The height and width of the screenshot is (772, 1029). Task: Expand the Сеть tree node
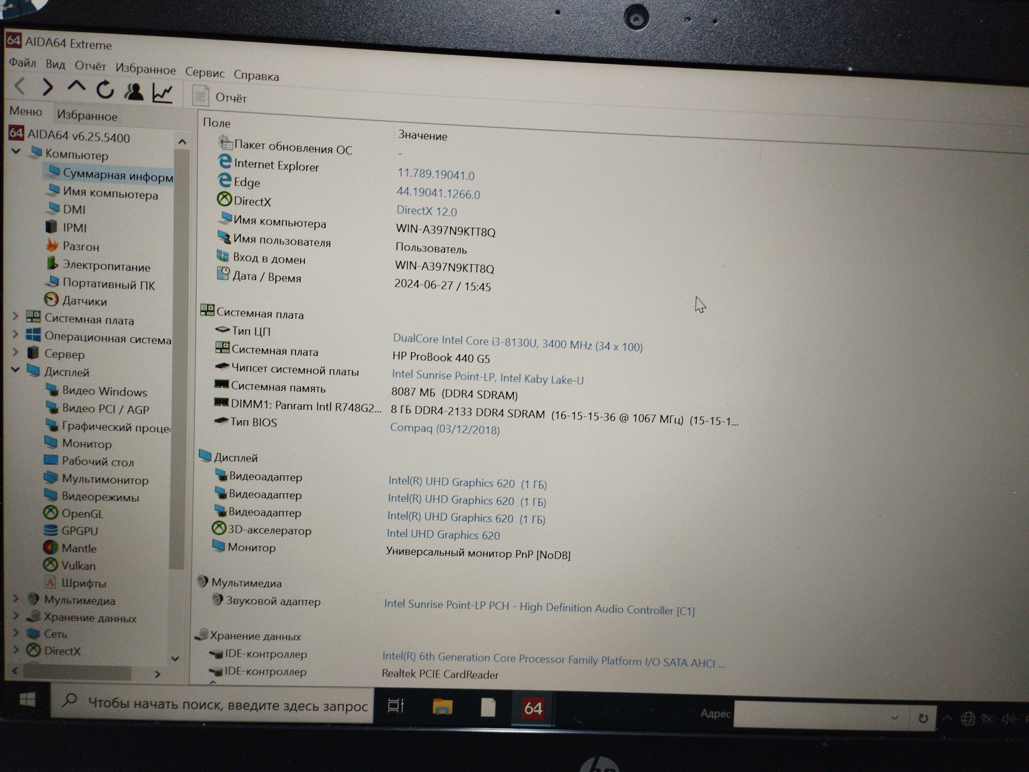tap(16, 633)
